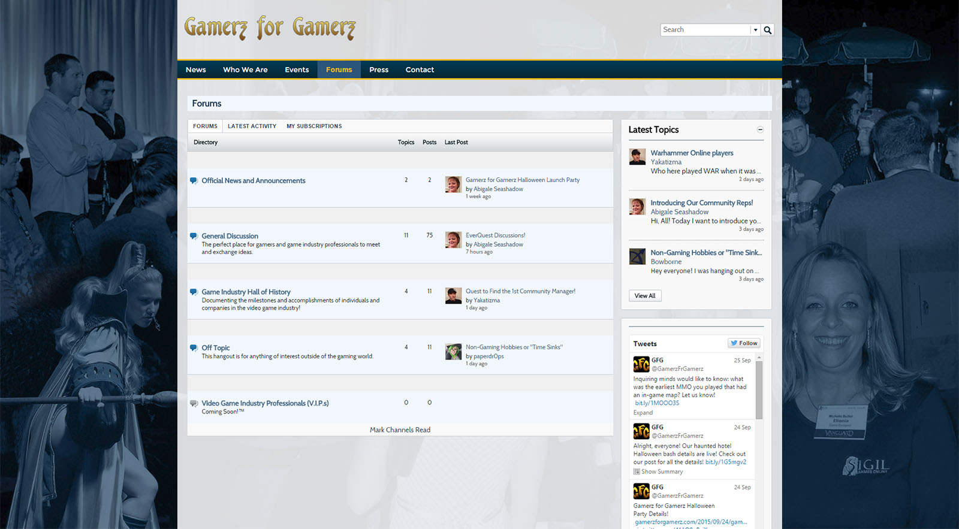Image resolution: width=959 pixels, height=529 pixels.
Task: Click Official News and Announcements channel icon
Action: [194, 181]
